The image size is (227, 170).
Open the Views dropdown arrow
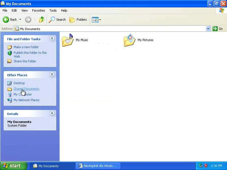pyautogui.click(x=100, y=20)
